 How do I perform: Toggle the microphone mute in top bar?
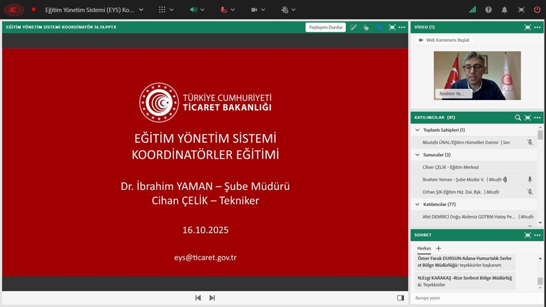[x=224, y=10]
